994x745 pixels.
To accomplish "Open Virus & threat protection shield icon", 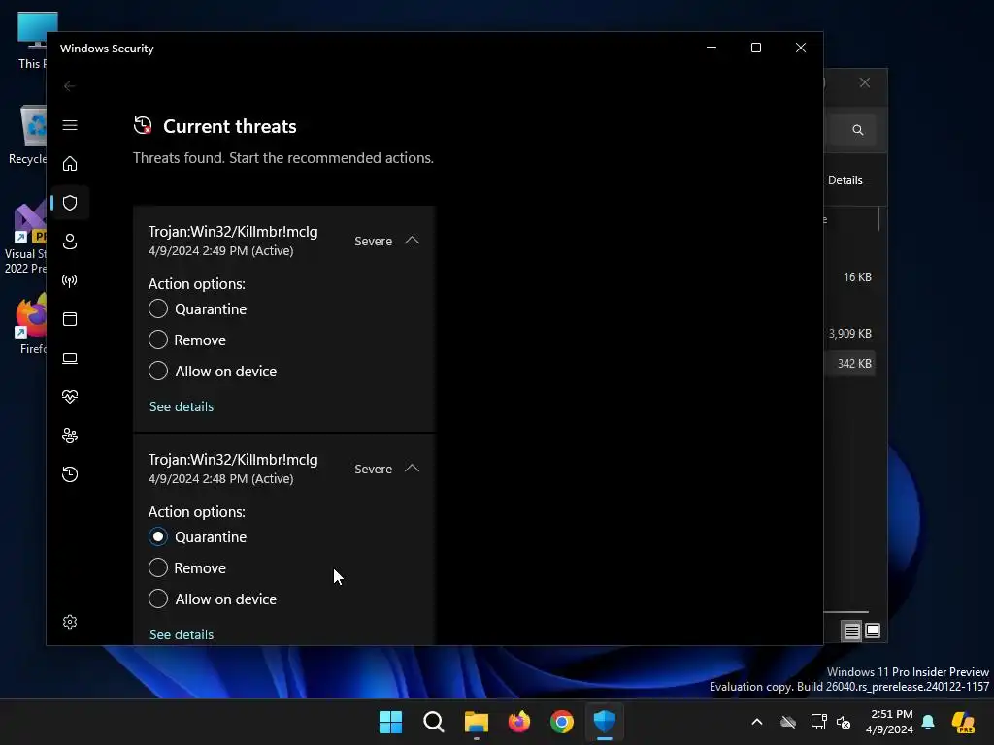I will [70, 203].
